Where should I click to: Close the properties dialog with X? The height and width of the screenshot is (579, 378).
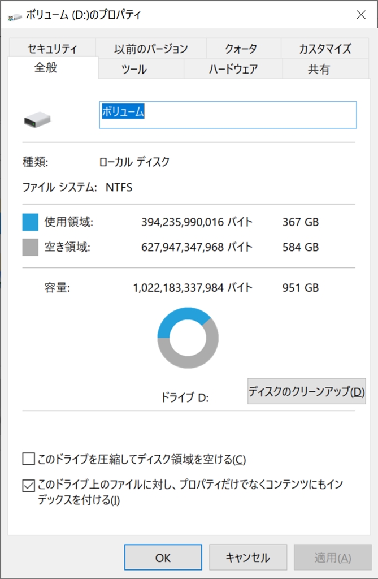click(361, 14)
